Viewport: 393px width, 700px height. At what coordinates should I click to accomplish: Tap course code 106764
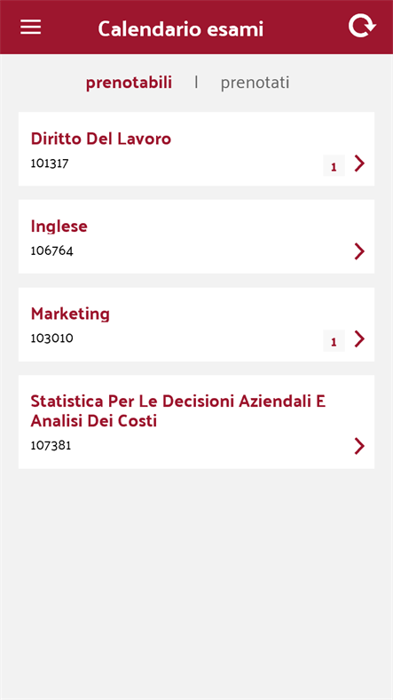(x=51, y=251)
